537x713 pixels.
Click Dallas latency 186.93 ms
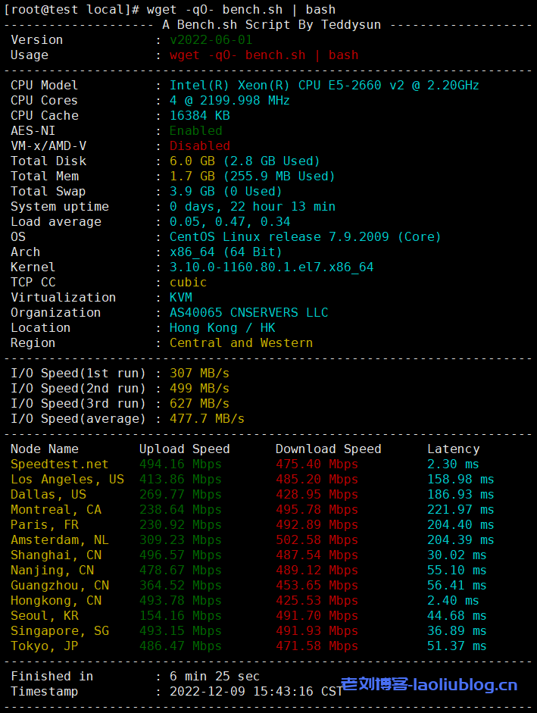point(461,495)
